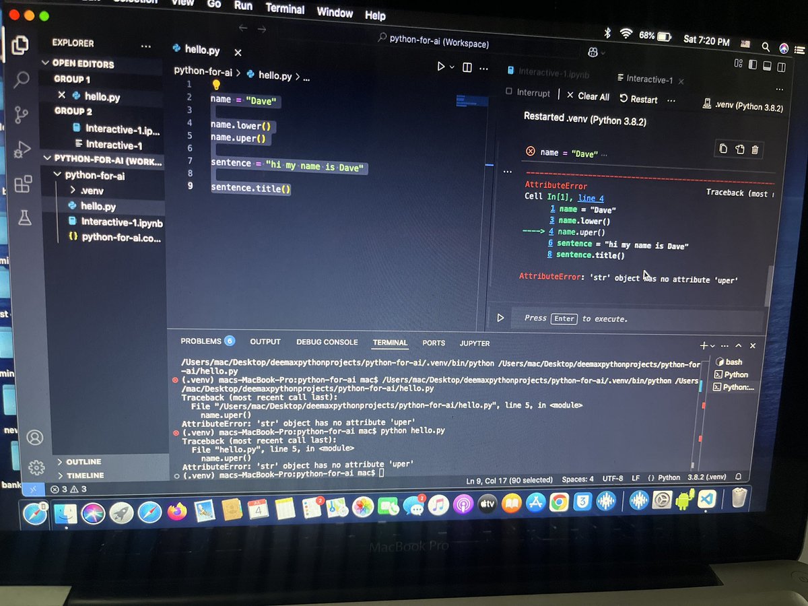
Task: Run the Python file with the play icon
Action: (441, 67)
